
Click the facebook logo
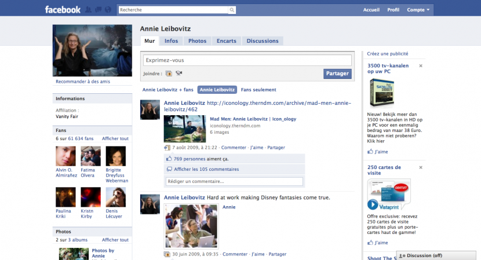pyautogui.click(x=63, y=10)
